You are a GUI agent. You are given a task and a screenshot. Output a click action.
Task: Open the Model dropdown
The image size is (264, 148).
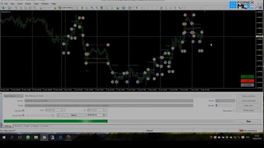tap(109, 106)
